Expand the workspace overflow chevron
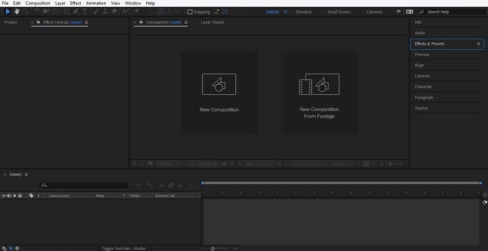The image size is (488, 251). (x=399, y=12)
